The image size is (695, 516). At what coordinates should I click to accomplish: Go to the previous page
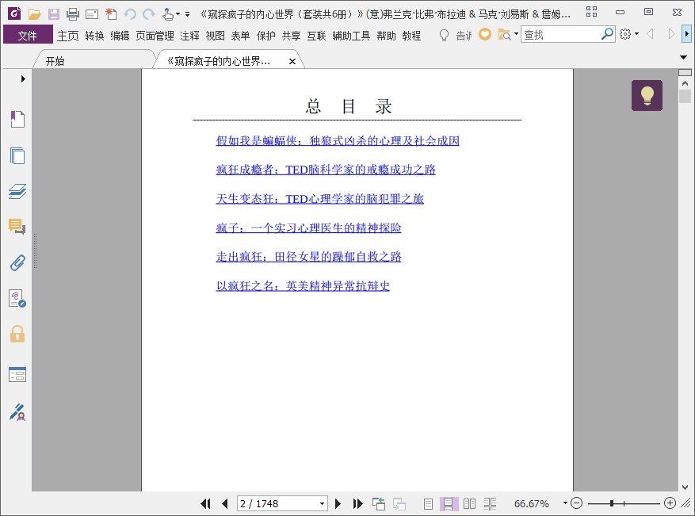[x=225, y=503]
